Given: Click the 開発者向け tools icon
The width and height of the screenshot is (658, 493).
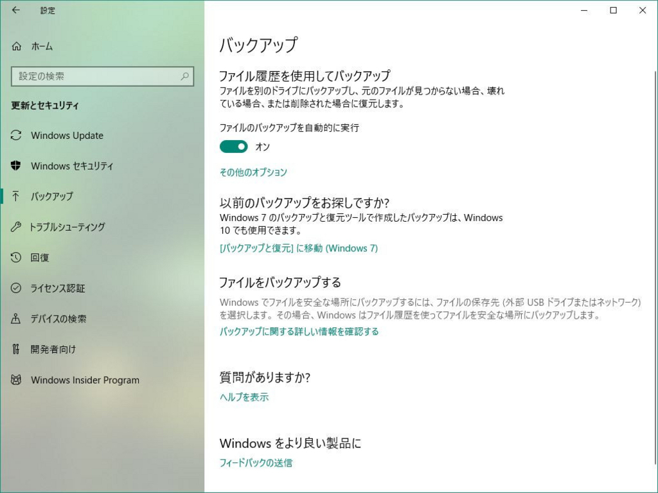Looking at the screenshot, I should coord(16,349).
